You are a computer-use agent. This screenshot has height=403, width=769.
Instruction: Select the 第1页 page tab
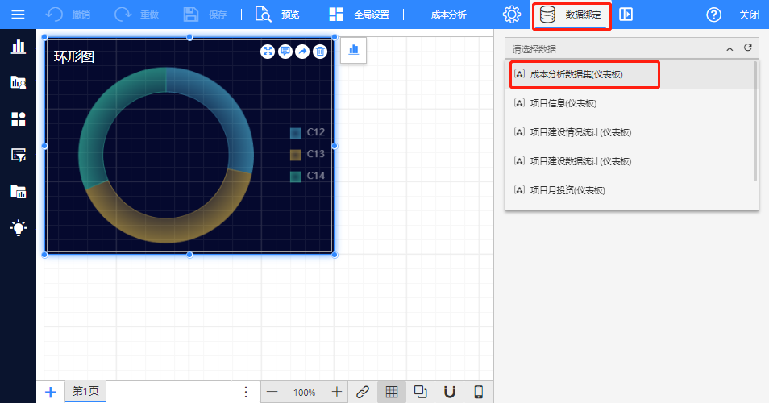coord(85,392)
